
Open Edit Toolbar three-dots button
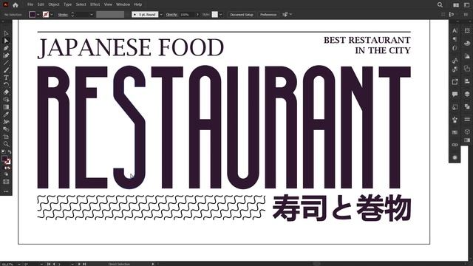coord(6,191)
